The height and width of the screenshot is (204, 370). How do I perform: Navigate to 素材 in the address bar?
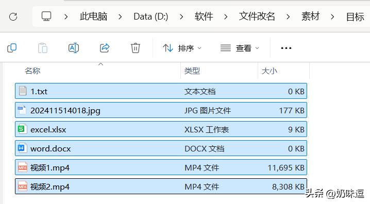(x=310, y=16)
